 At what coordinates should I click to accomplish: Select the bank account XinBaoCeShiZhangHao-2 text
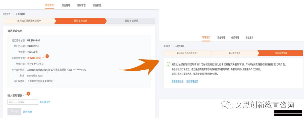pyautogui.click(x=40, y=70)
